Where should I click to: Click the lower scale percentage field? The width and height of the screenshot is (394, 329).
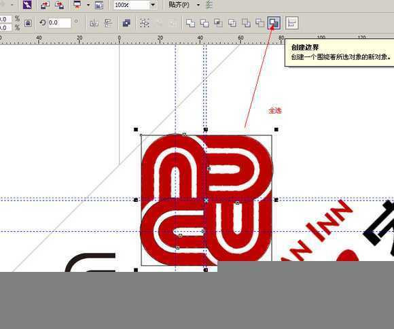(5, 27)
